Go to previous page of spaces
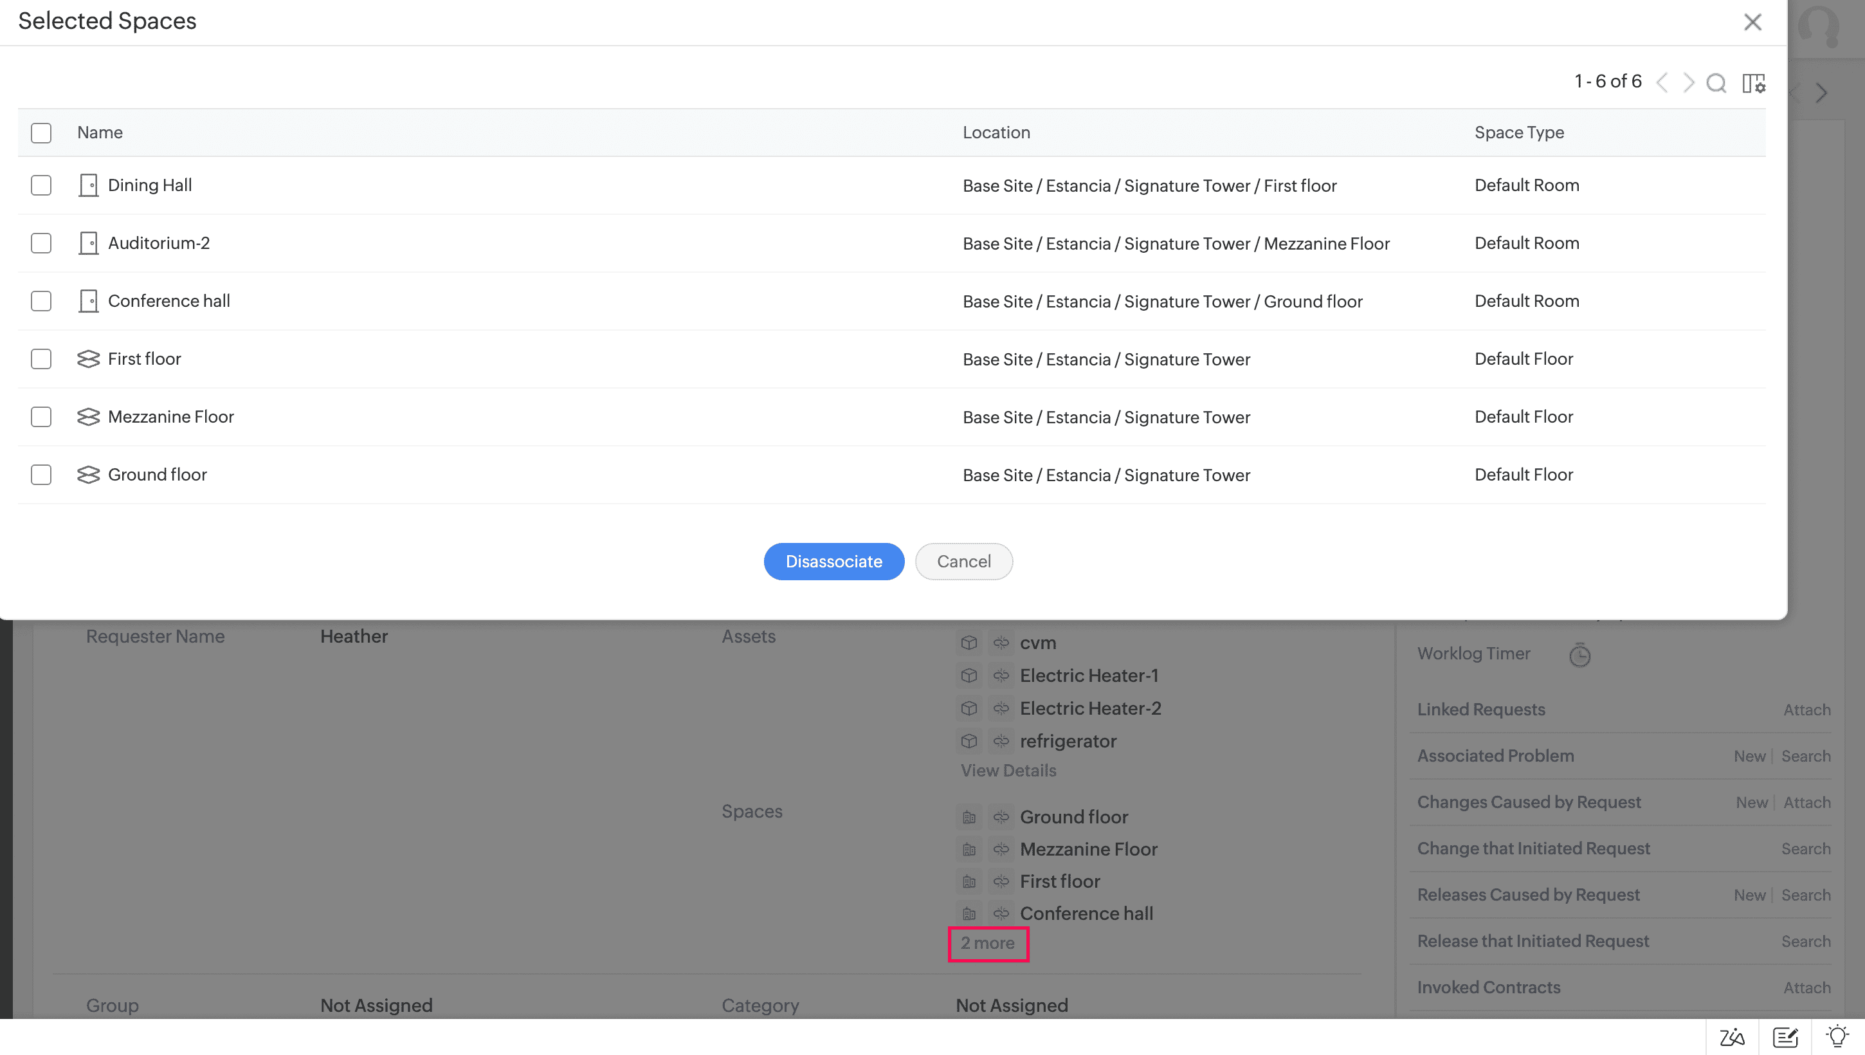Viewport: 1865px width, 1055px height. [x=1663, y=84]
